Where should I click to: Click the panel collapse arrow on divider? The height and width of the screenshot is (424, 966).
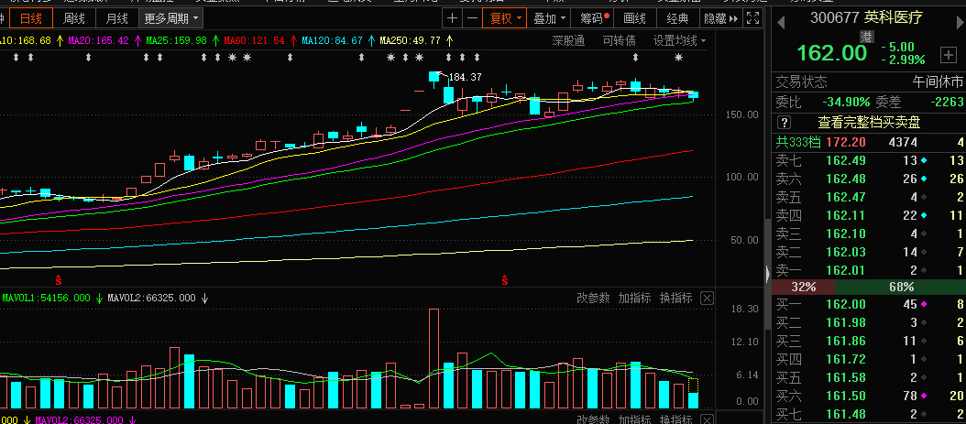[767, 273]
